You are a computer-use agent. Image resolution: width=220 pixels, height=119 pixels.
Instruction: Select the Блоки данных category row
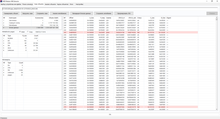(31, 28)
